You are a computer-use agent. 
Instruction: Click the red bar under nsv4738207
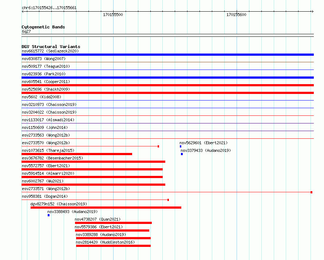click(x=114, y=223)
